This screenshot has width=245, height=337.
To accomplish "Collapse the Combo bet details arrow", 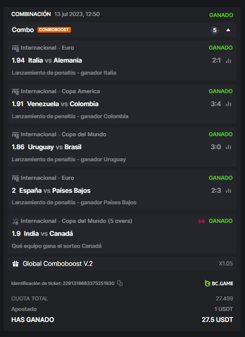I will [x=228, y=30].
